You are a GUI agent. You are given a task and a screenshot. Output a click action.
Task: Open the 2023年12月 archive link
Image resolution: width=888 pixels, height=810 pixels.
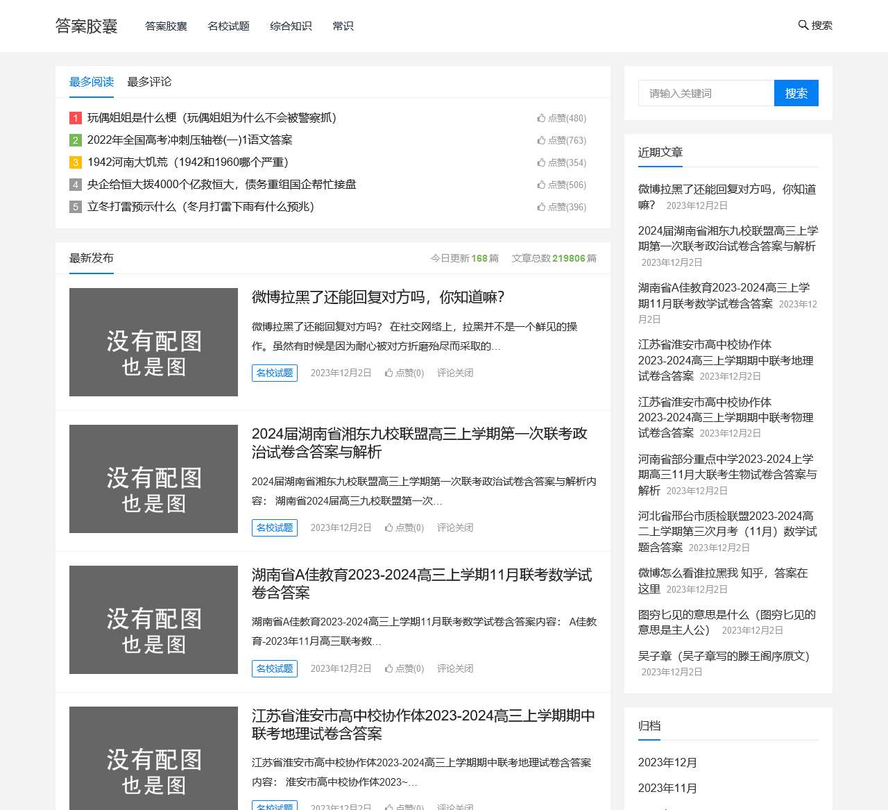point(667,762)
